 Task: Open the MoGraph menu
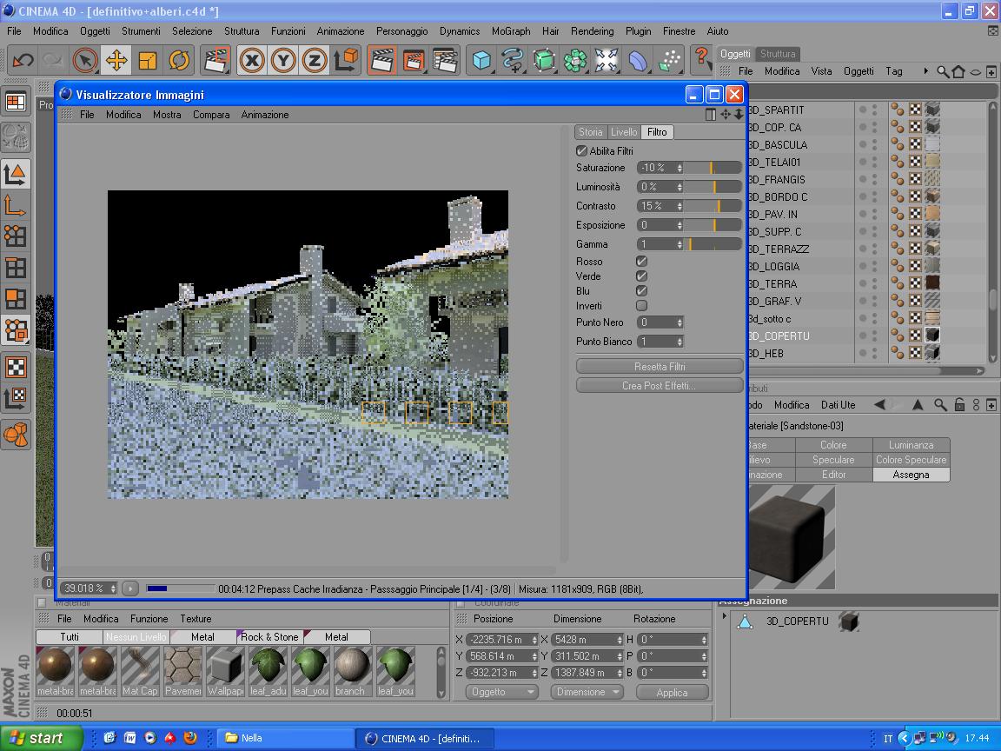coord(510,30)
